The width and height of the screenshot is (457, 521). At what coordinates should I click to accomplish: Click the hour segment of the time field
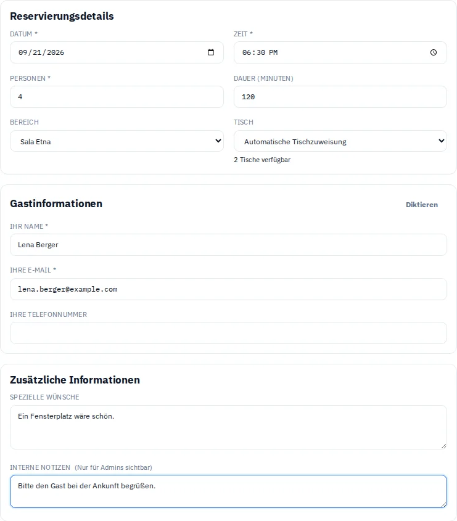247,52
